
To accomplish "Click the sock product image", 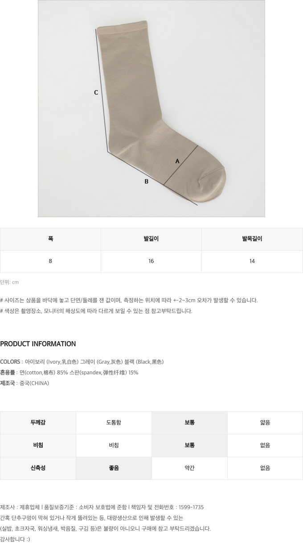I will pos(151,108).
